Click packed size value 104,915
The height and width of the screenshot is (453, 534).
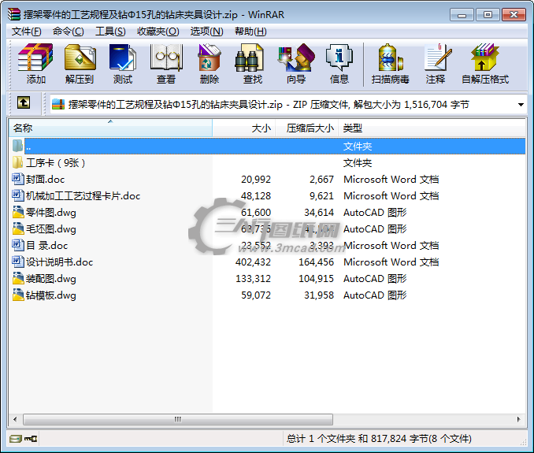click(316, 279)
